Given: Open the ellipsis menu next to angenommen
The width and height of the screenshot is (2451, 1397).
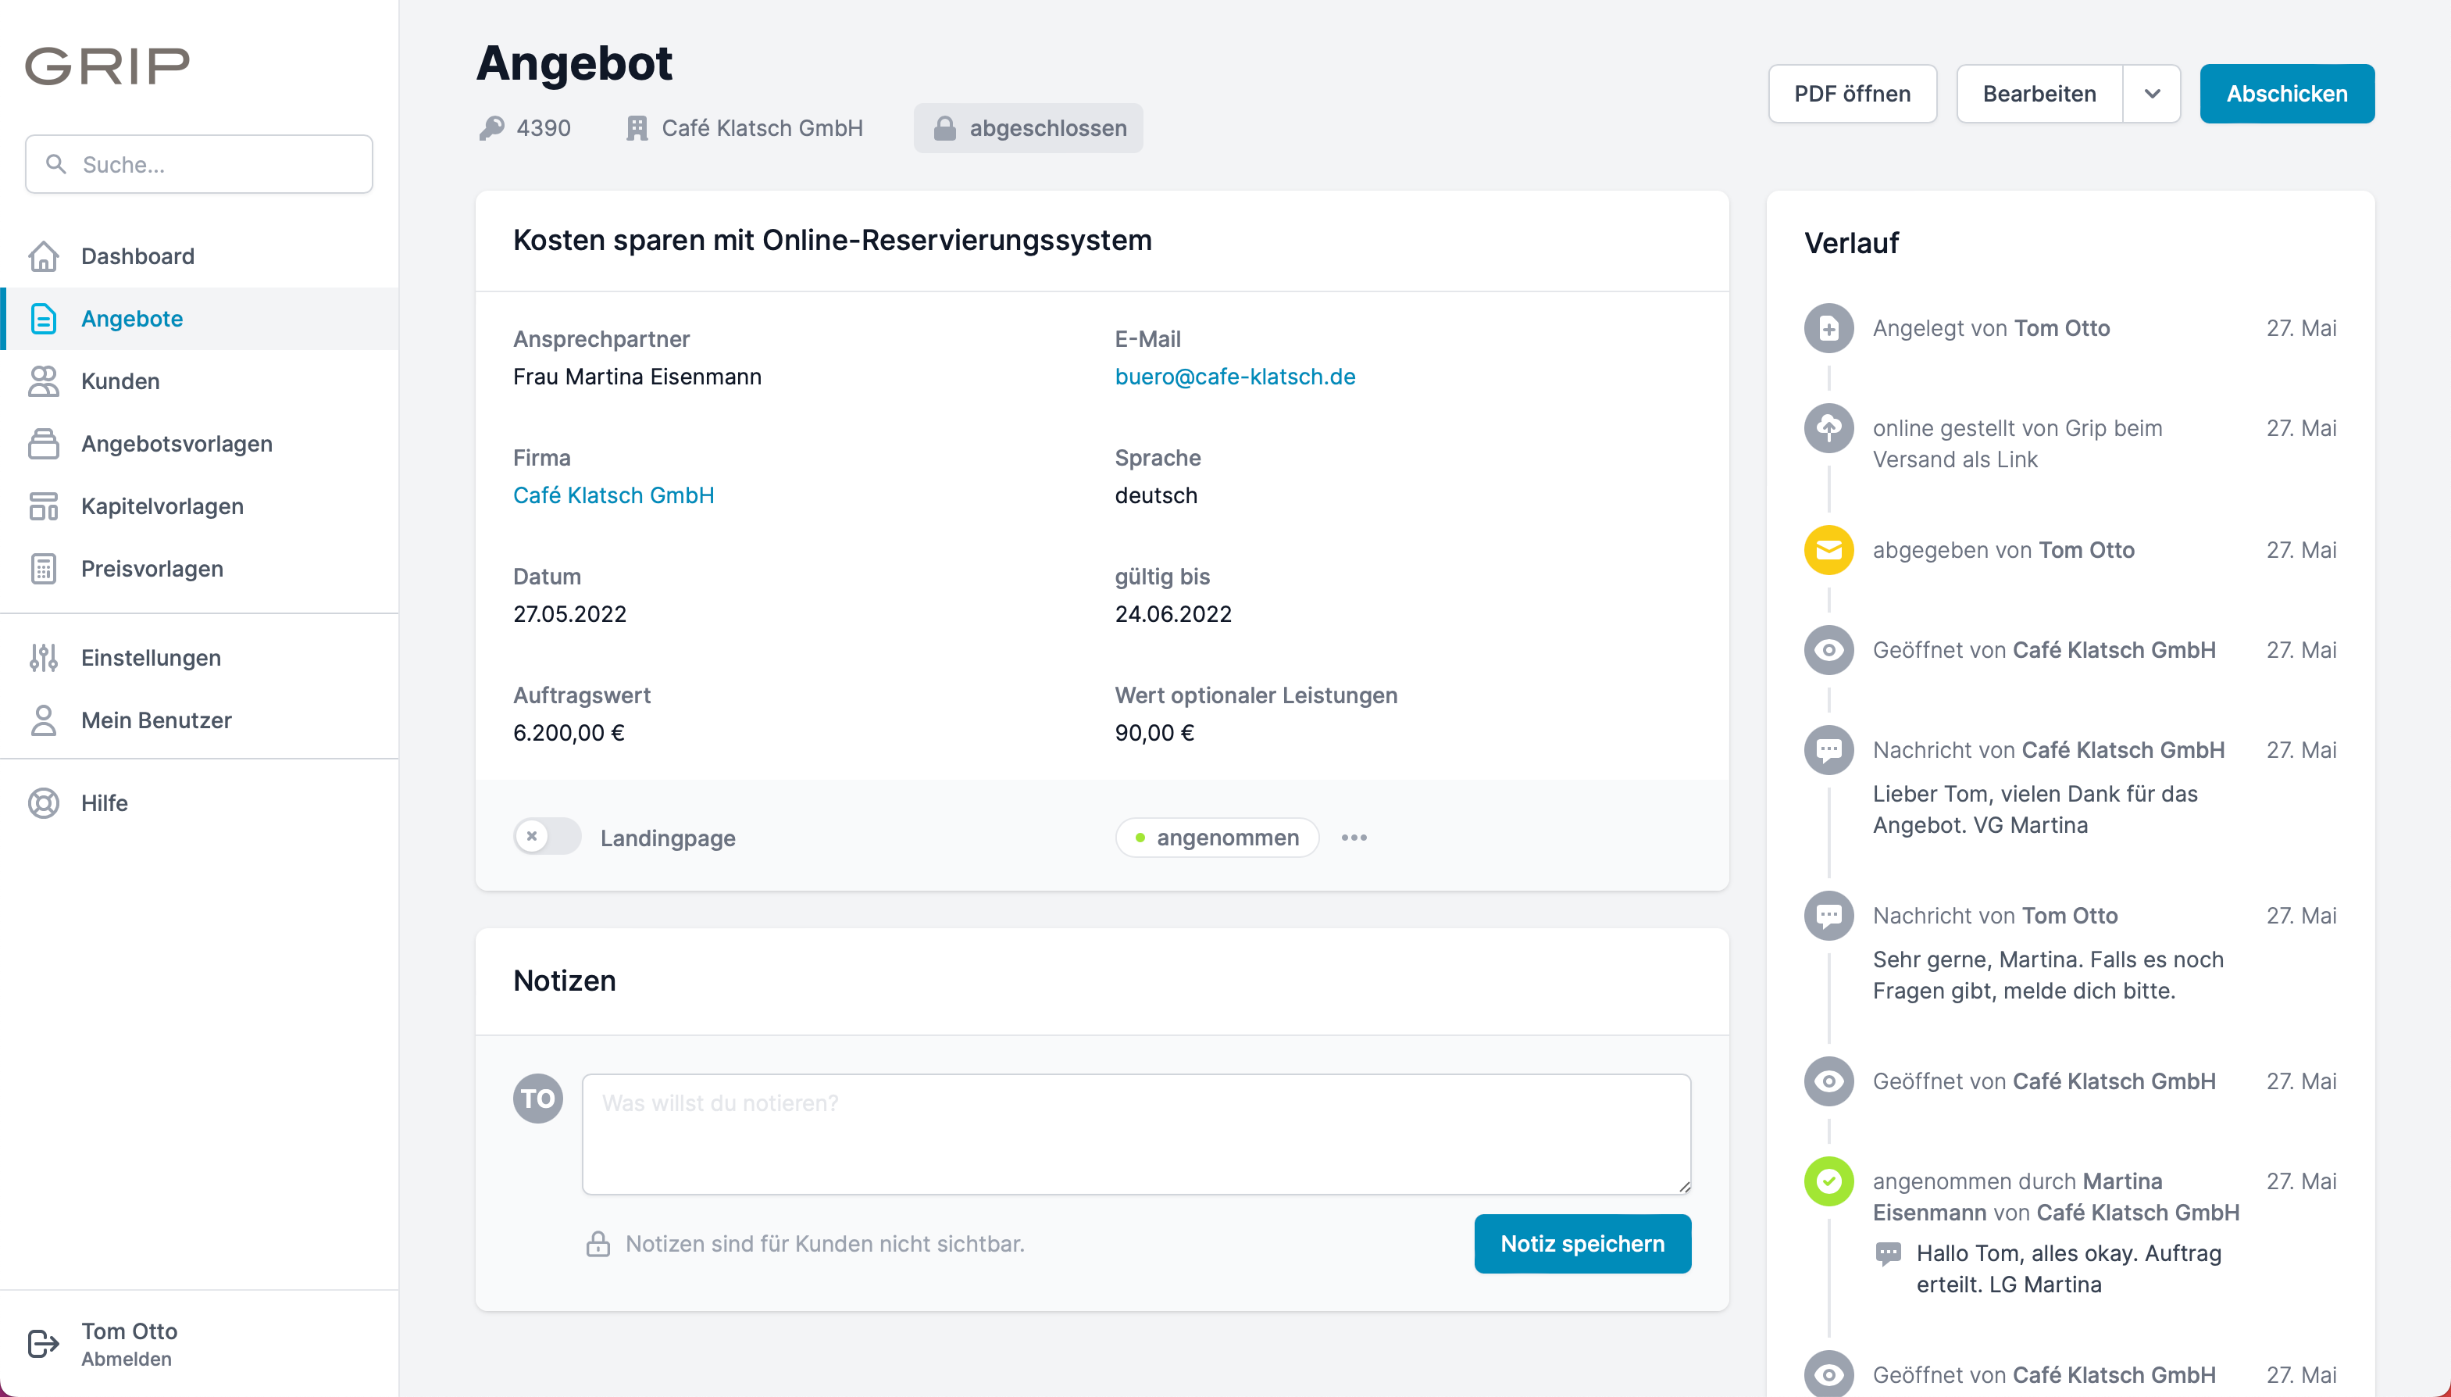Looking at the screenshot, I should 1355,837.
